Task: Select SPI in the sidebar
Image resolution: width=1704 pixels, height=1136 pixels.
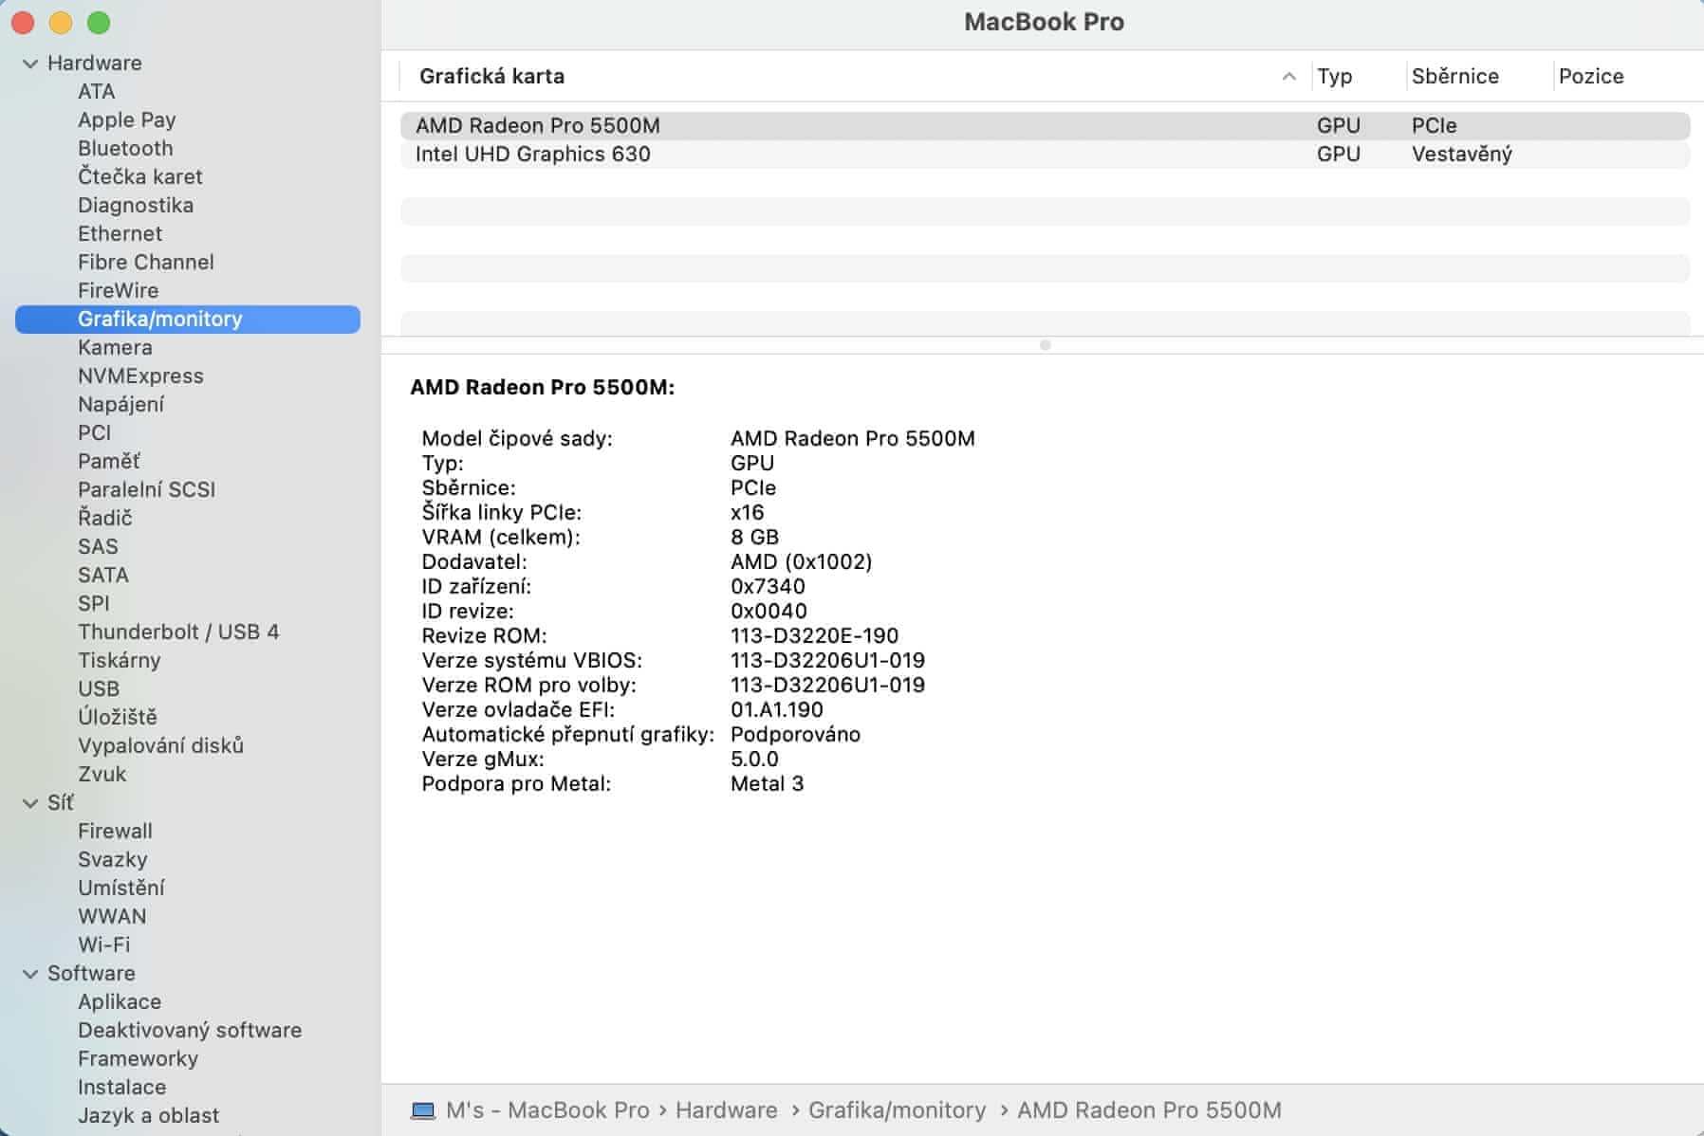Action: (94, 604)
